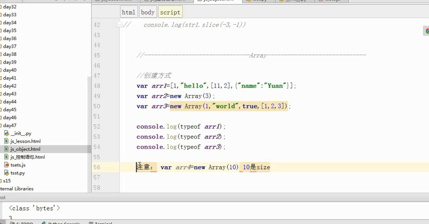Select the day35 folder
This screenshot has height=224, width=429.
10,30
